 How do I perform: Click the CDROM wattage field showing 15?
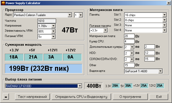150,59
